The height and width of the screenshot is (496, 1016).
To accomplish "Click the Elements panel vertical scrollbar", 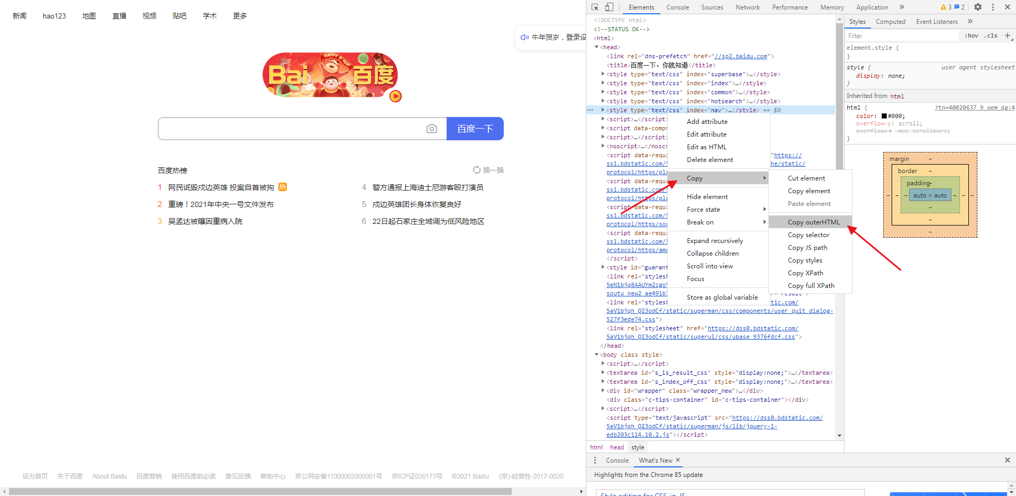I will coord(839,95).
